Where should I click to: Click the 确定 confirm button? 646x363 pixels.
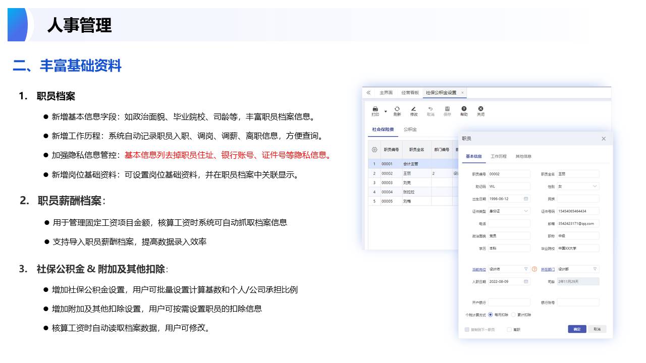577,329
